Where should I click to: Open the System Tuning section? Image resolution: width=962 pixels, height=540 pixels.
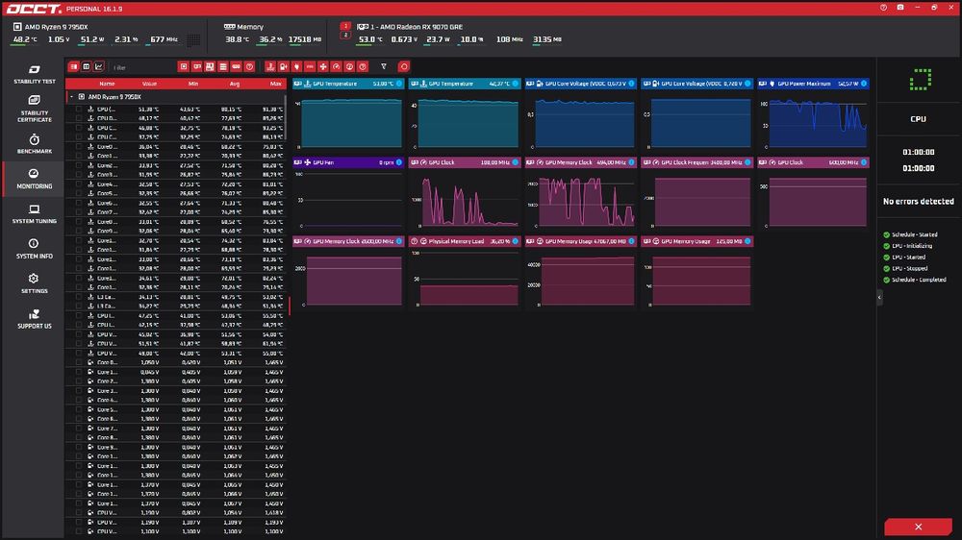[35, 214]
